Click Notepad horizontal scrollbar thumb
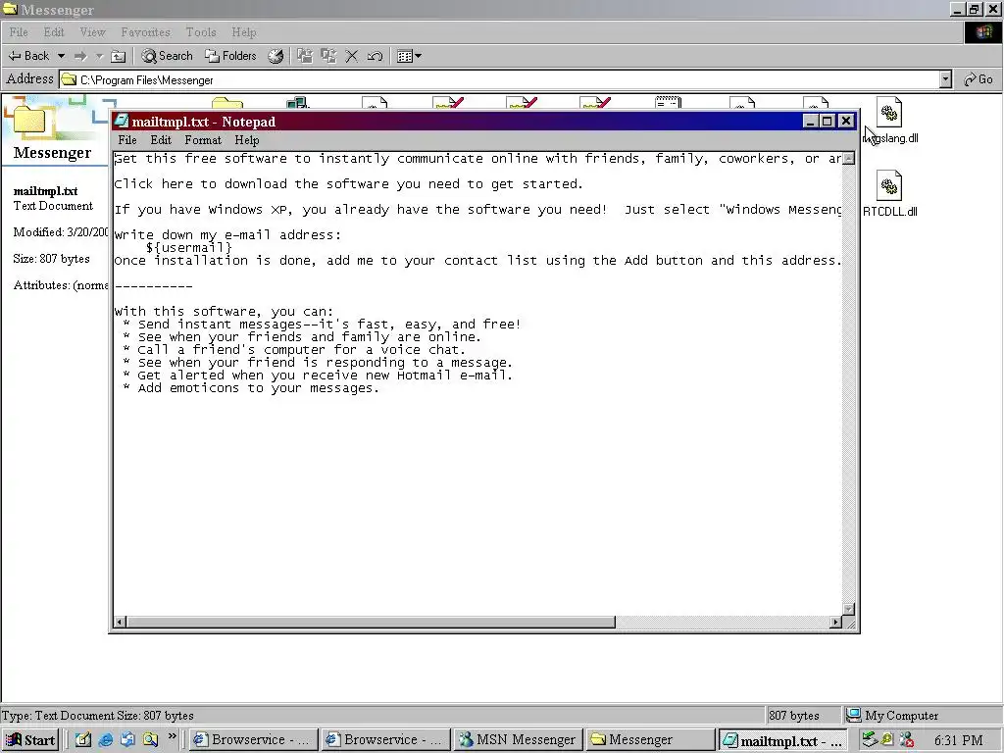This screenshot has height=753, width=1004. click(371, 622)
